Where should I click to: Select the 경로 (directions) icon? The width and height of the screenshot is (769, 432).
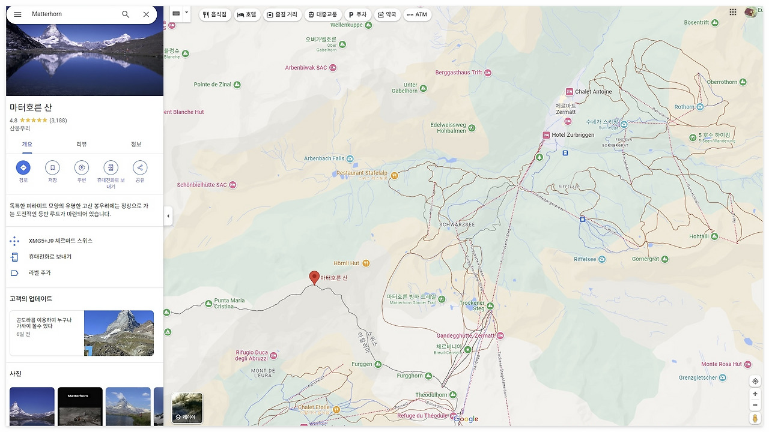pos(23,168)
